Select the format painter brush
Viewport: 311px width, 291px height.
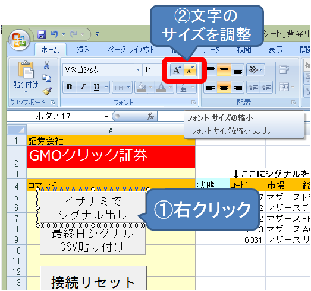point(47,91)
